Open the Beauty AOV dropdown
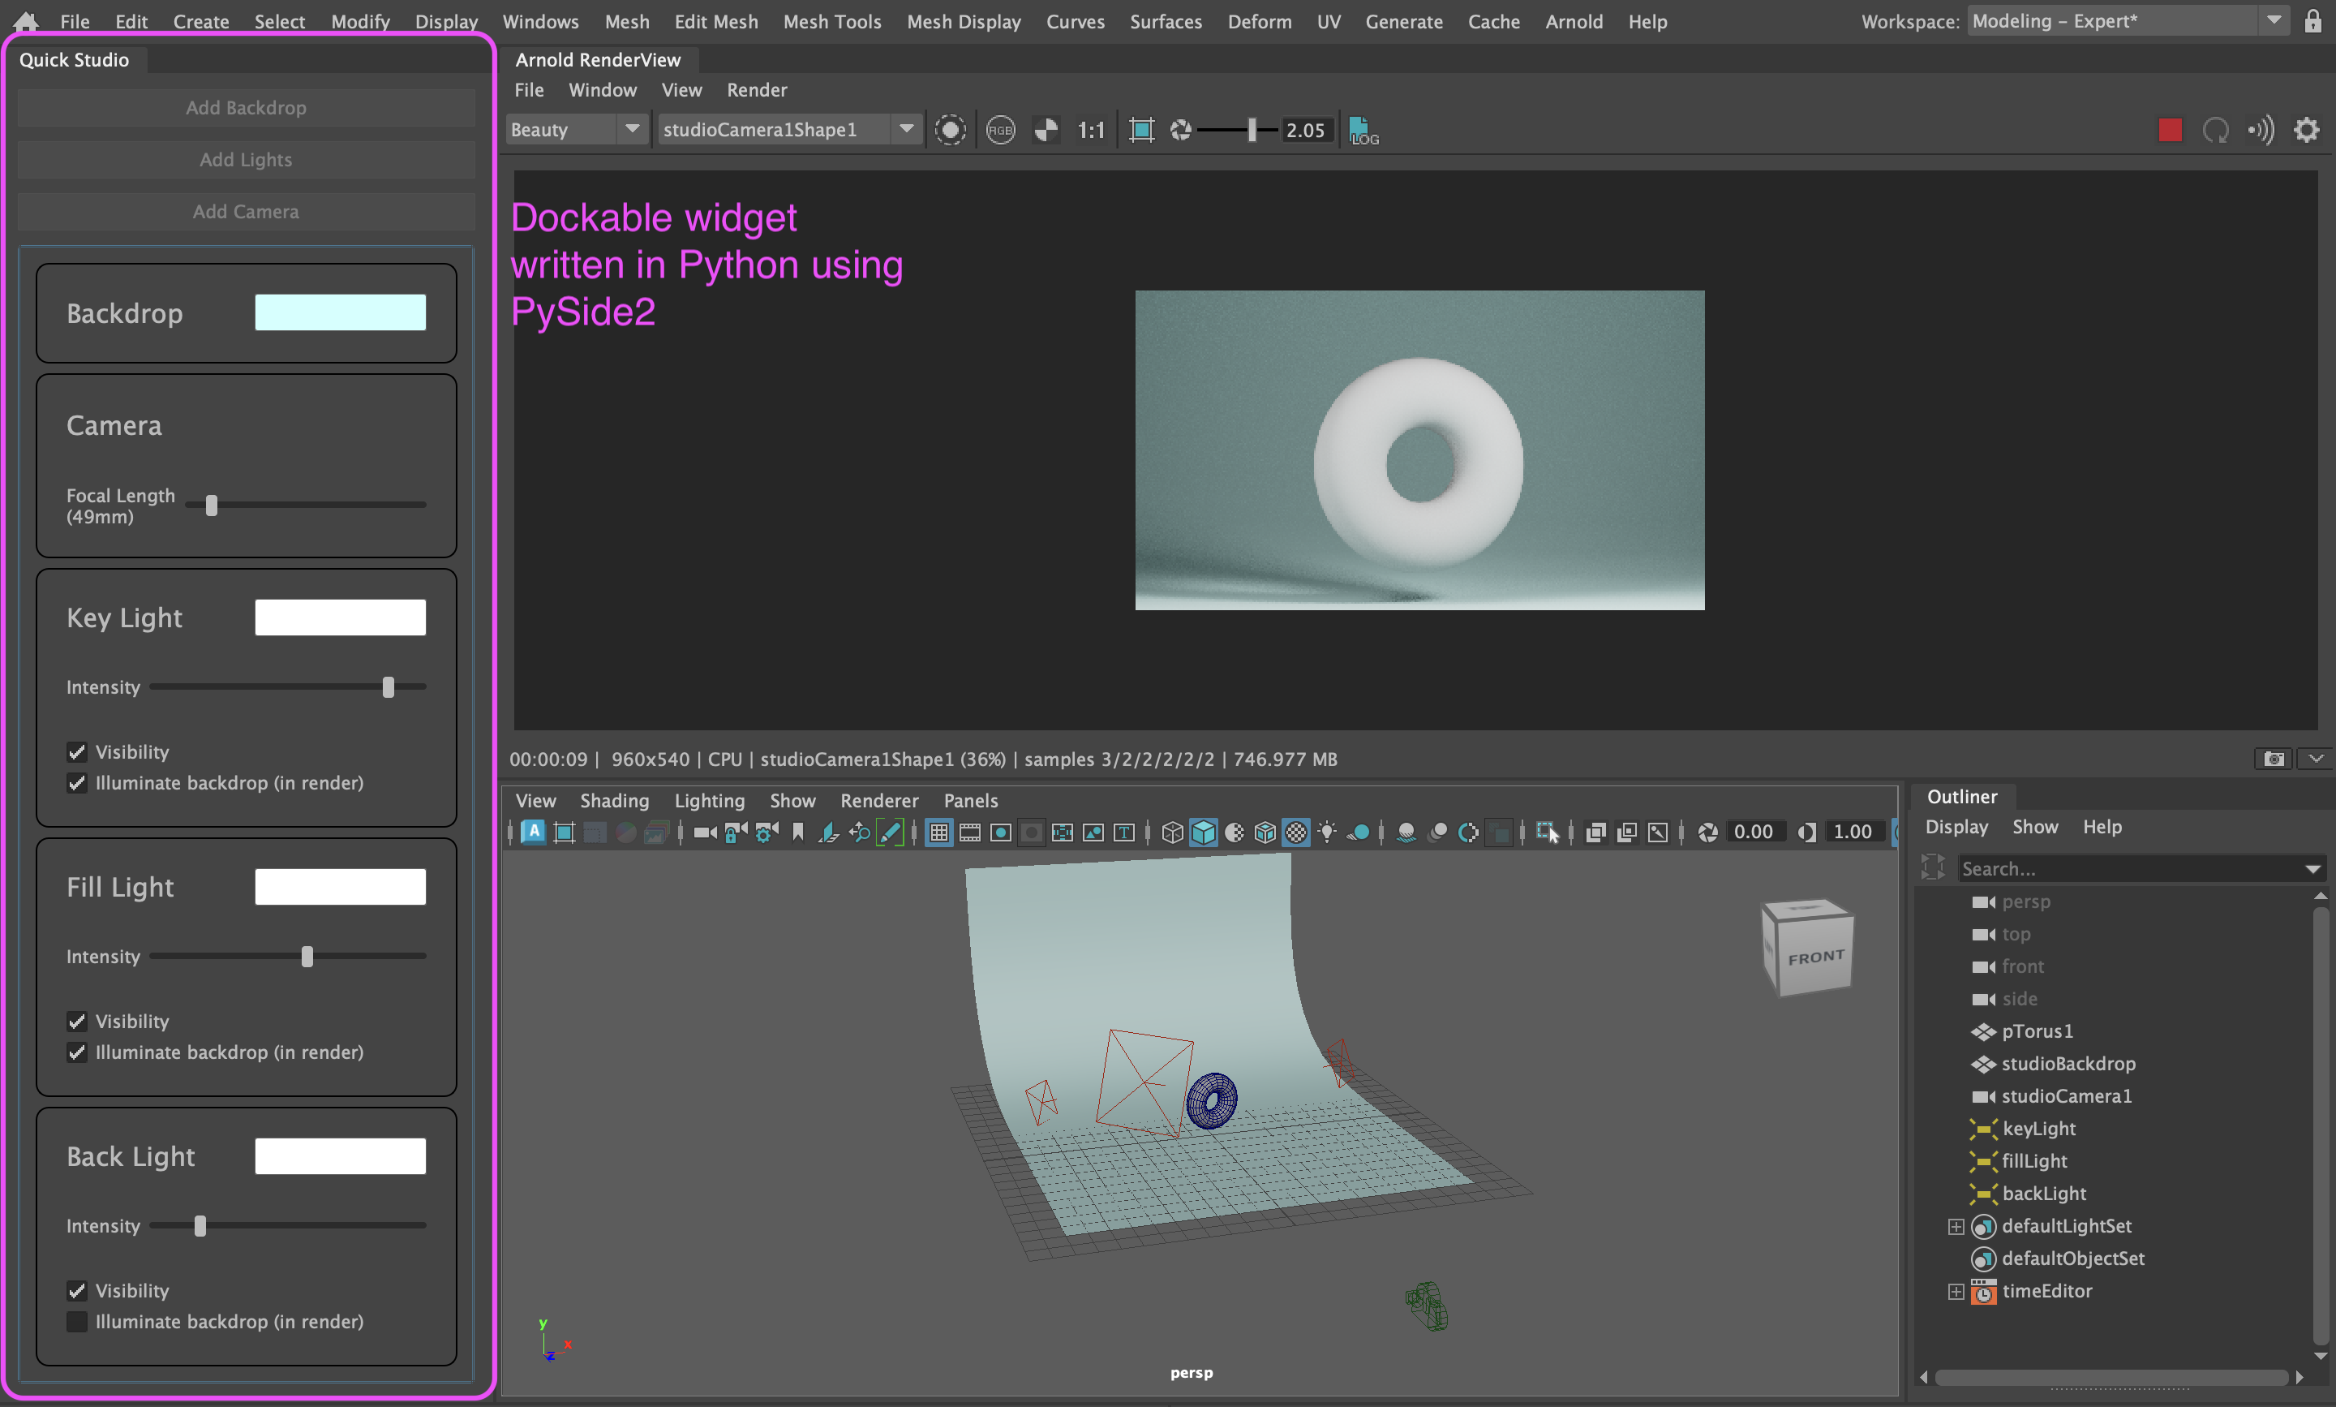Screen dimensions: 2336x1407 click(632, 129)
